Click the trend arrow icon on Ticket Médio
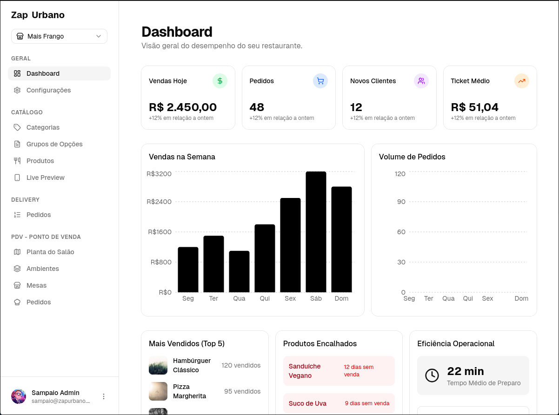Image resolution: width=559 pixels, height=415 pixels. [521, 80]
